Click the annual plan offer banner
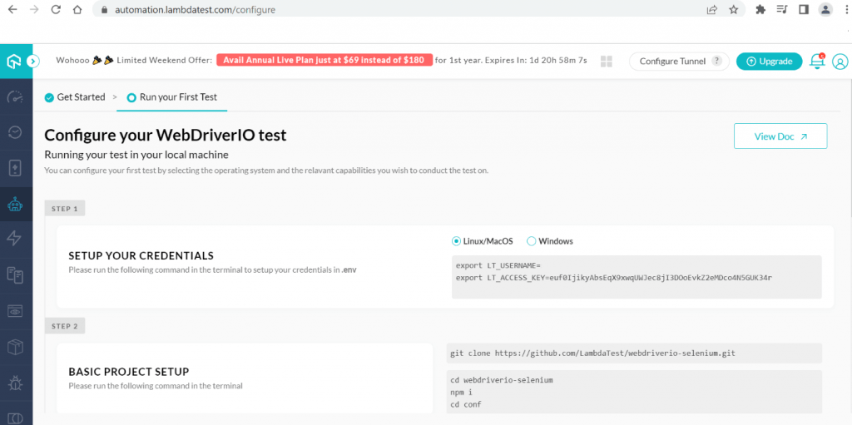Image resolution: width=852 pixels, height=425 pixels. point(324,61)
